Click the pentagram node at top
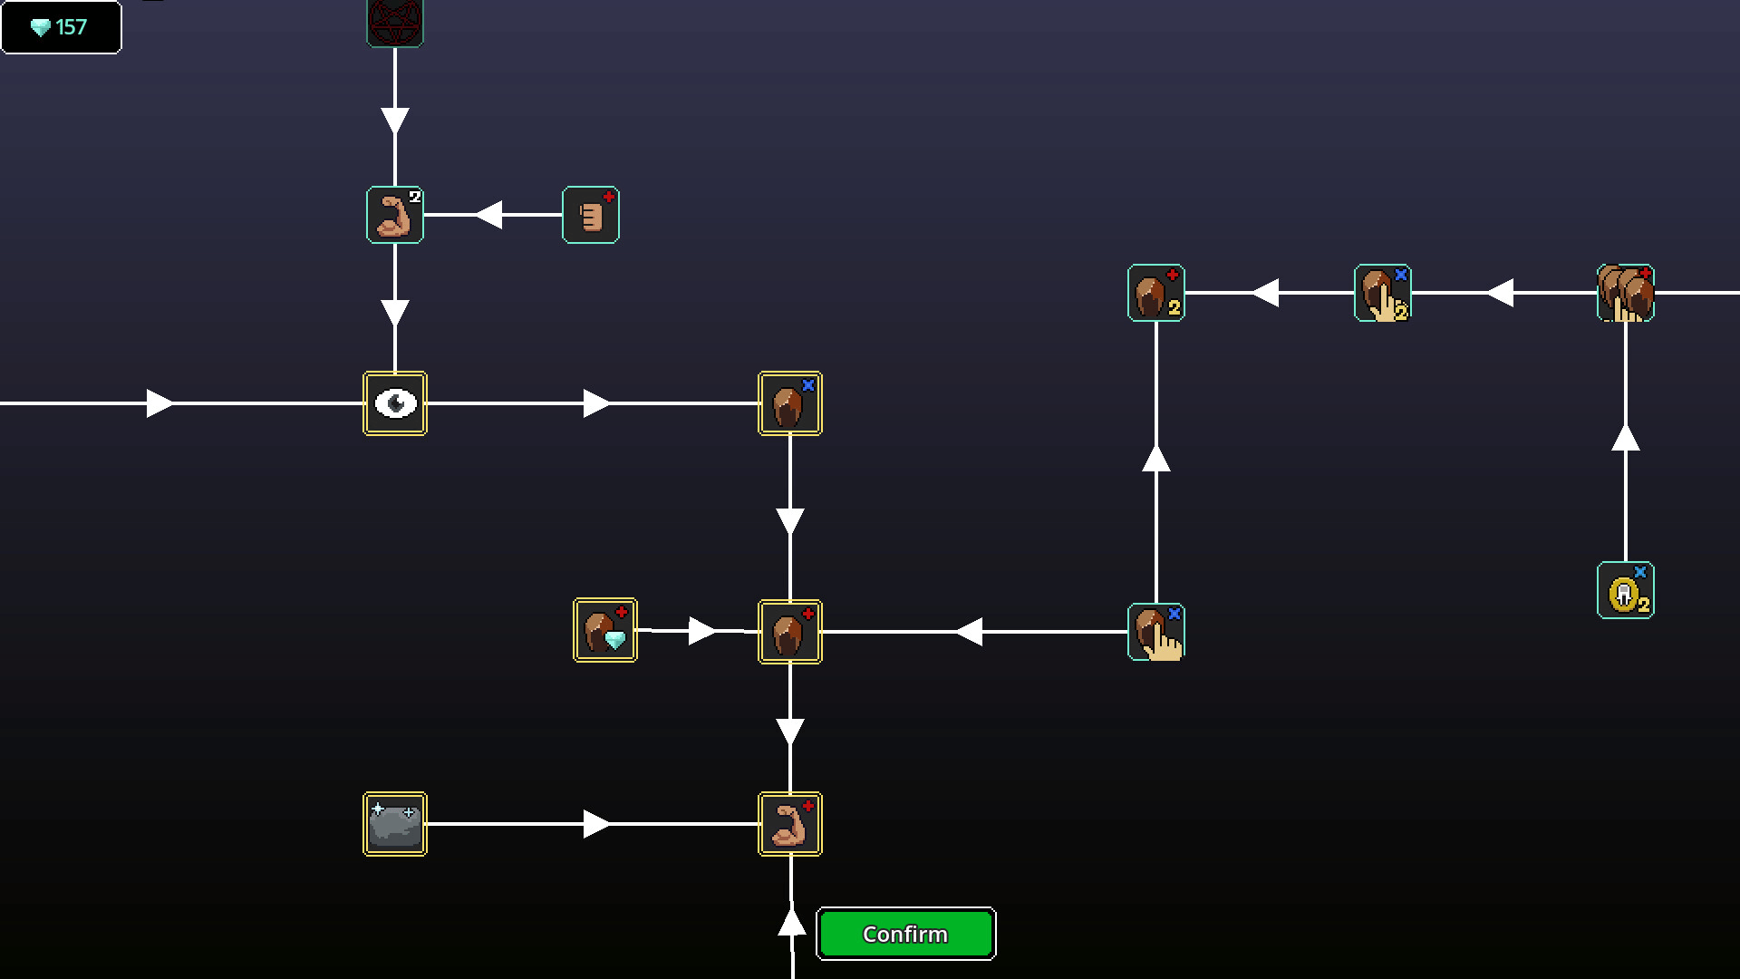Image resolution: width=1740 pixels, height=979 pixels. pyautogui.click(x=395, y=22)
